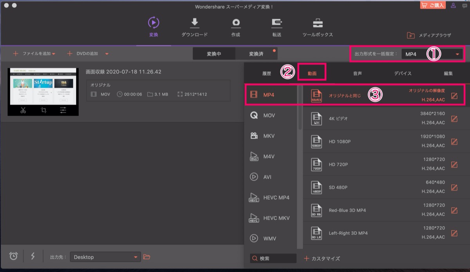Click the chat feedback icon in title bar
This screenshot has height=272, width=470.
(x=465, y=6)
